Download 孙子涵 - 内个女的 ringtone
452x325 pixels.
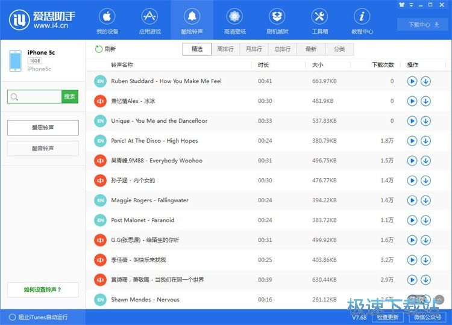[425, 181]
